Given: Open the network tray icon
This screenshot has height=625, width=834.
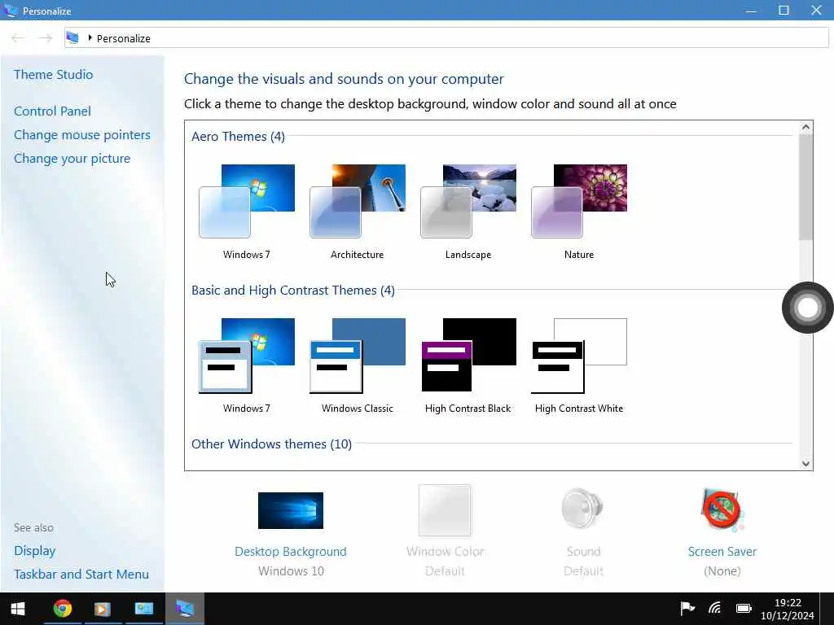Looking at the screenshot, I should click(715, 608).
